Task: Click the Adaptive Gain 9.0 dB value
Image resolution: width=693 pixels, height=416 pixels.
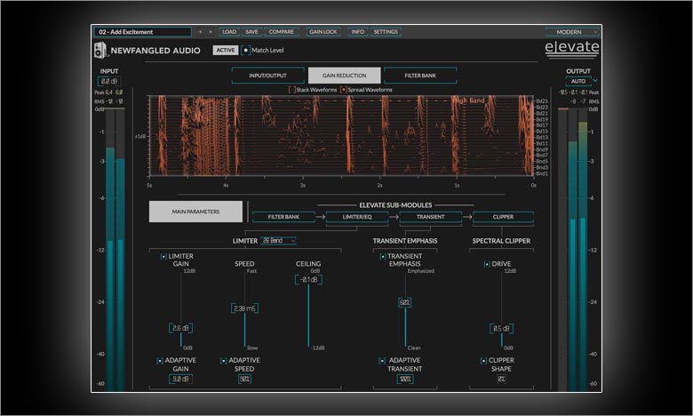Action: coord(180,379)
